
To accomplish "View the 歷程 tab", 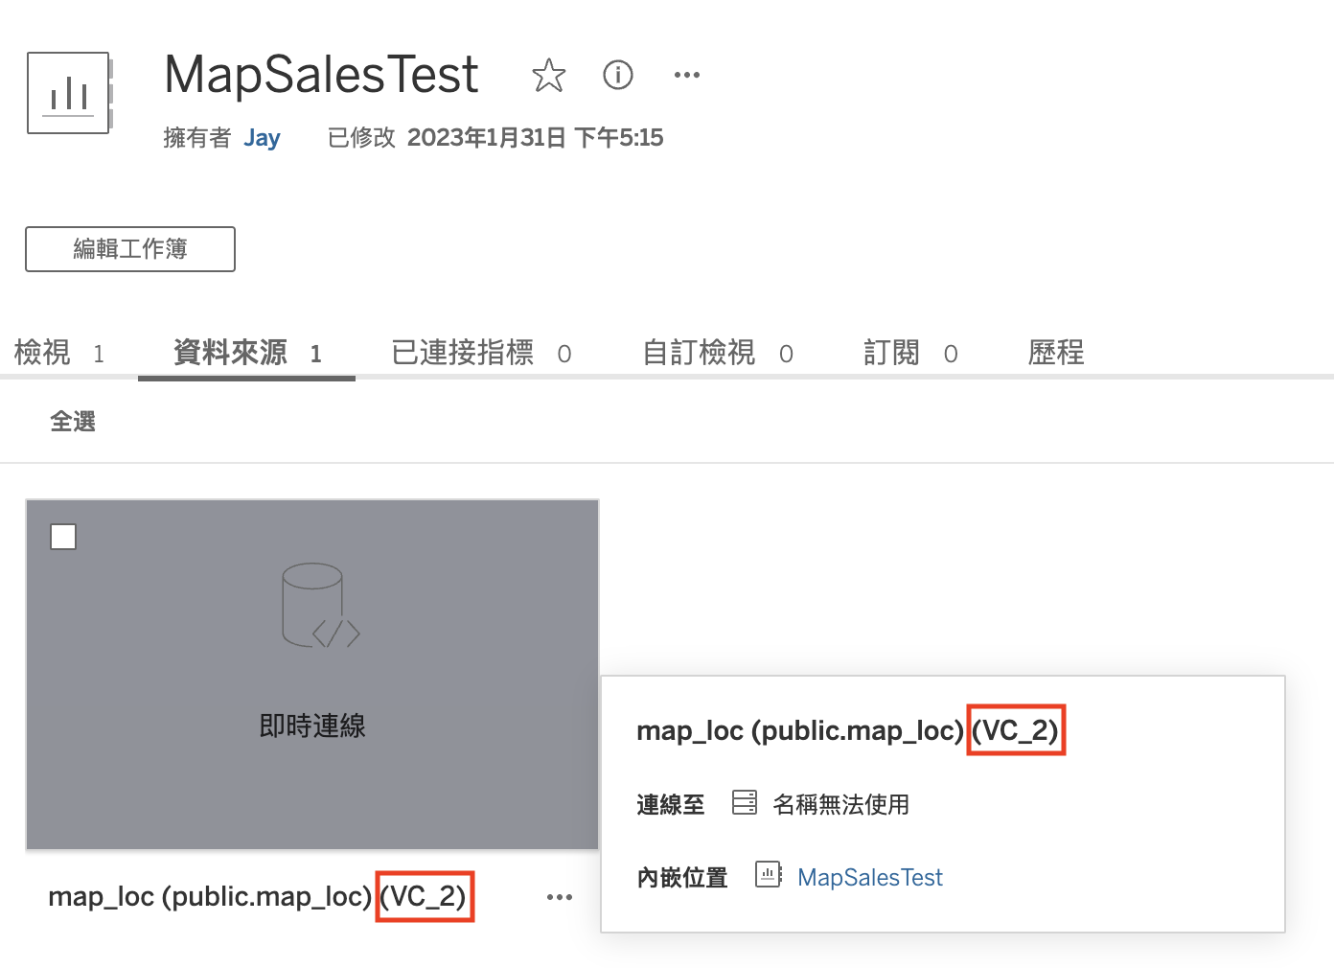I will pyautogui.click(x=1056, y=353).
